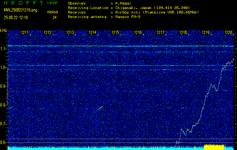This screenshot has width=237, height=150.
Task: Click the 1213 time marker
Action: tap(70, 32)
